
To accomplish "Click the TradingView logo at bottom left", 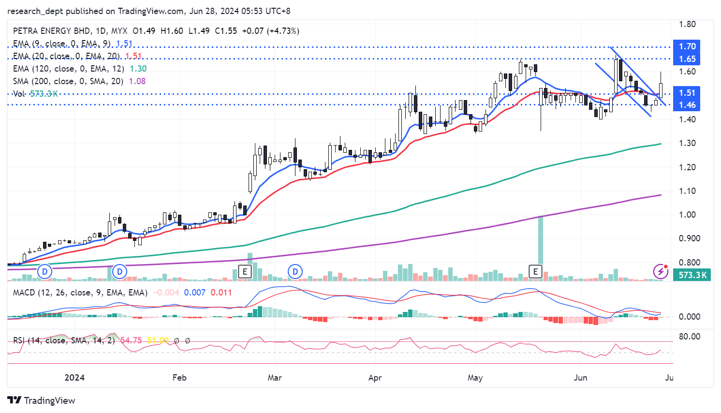I will (42, 400).
